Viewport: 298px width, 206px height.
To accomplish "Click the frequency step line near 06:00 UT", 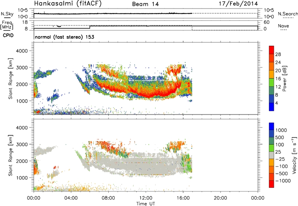I will (90, 27).
